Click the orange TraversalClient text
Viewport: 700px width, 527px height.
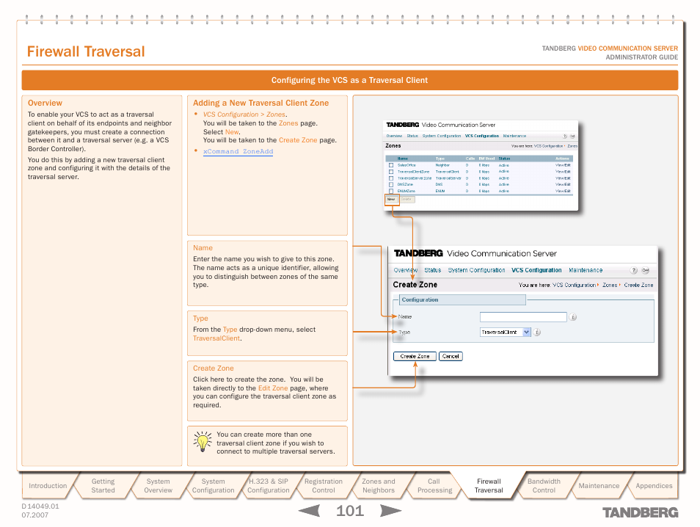point(216,338)
